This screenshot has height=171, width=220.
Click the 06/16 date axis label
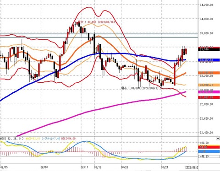click(44, 167)
